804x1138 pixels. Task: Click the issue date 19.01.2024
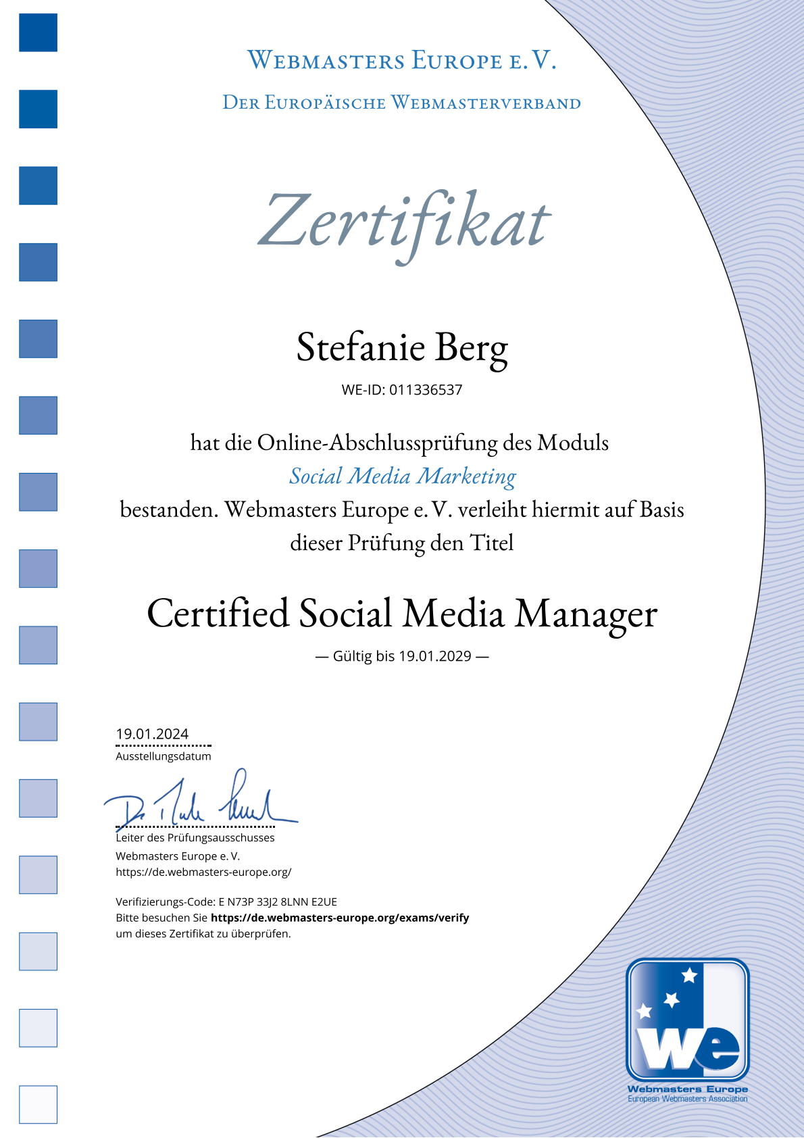coord(152,734)
